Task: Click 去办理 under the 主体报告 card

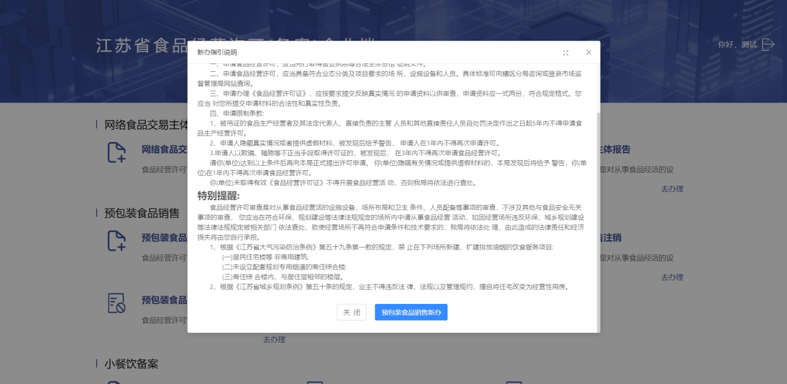Action: click(672, 189)
